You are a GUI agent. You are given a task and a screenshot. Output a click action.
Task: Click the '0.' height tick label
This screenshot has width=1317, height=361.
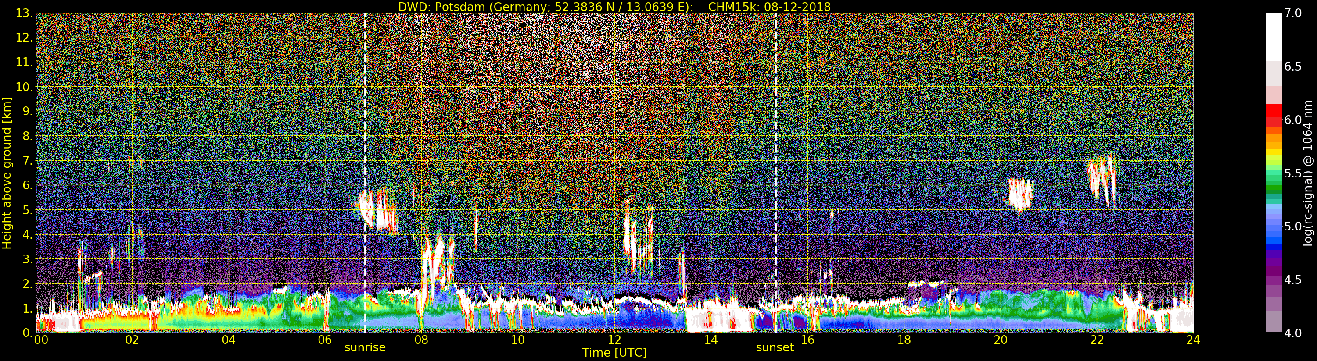tap(28, 333)
